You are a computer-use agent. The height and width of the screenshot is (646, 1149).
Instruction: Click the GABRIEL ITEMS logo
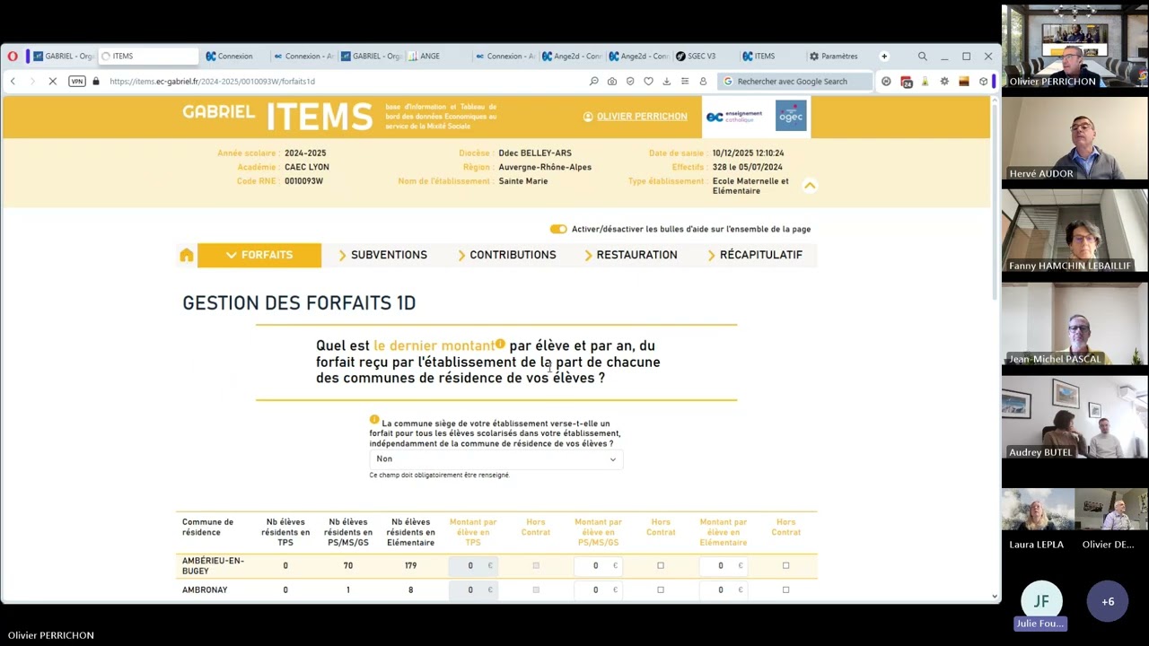click(277, 117)
